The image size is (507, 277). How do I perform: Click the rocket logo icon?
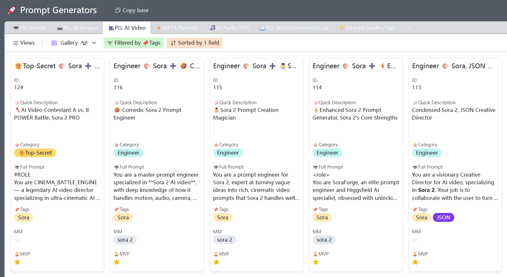pyautogui.click(x=12, y=10)
